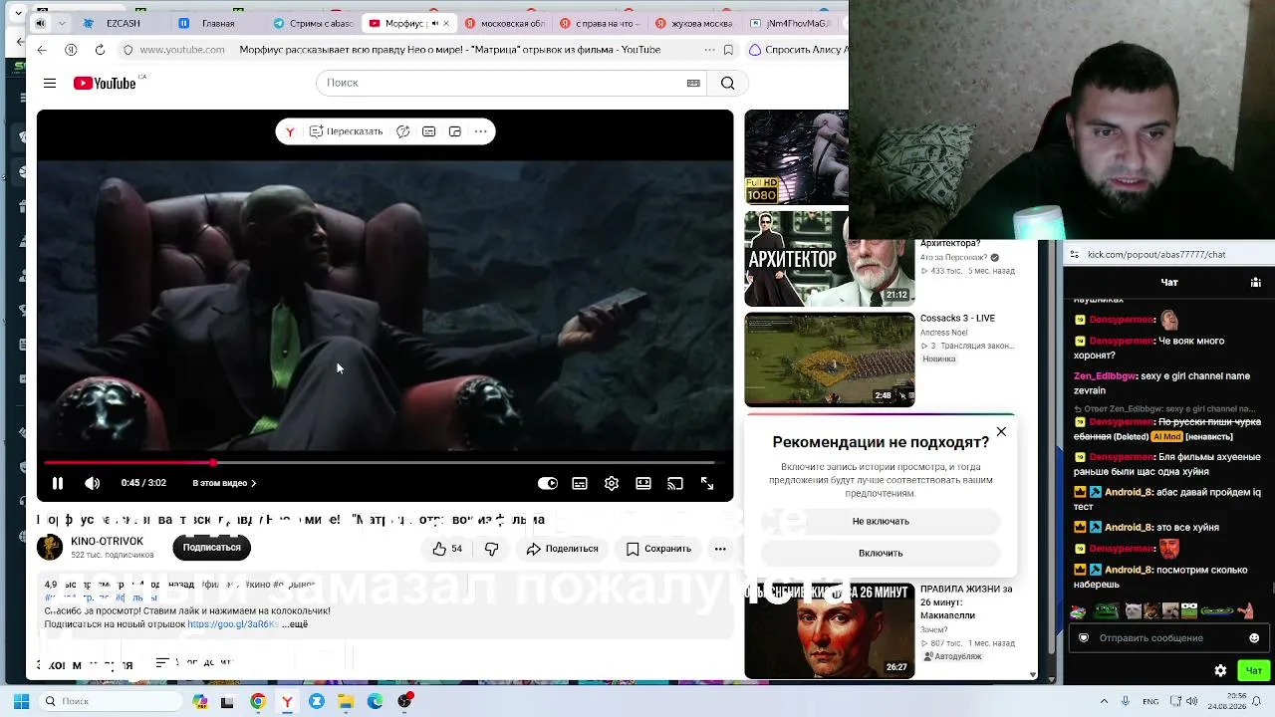Switch the ENG keyboard language indicator
Viewport: 1275px width, 717px height.
point(1150,701)
